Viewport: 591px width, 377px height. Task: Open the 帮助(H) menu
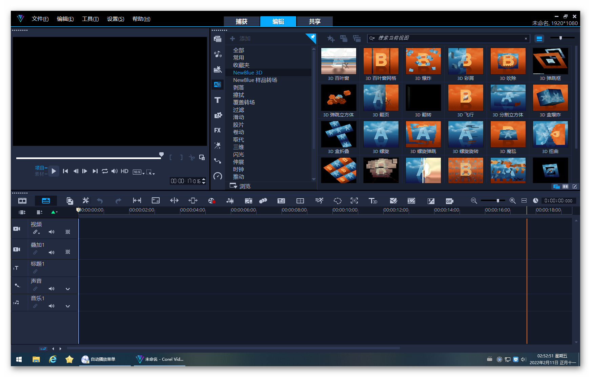point(141,19)
